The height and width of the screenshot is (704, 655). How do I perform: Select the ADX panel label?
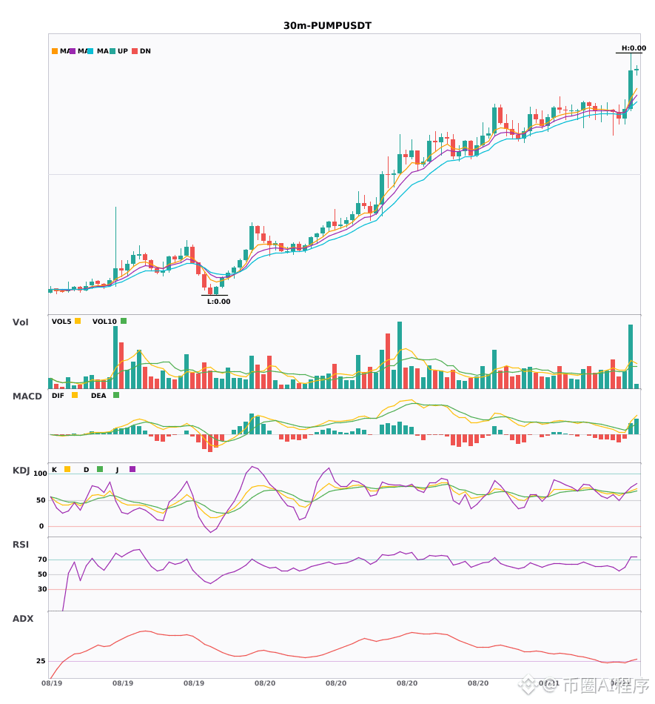tap(23, 619)
